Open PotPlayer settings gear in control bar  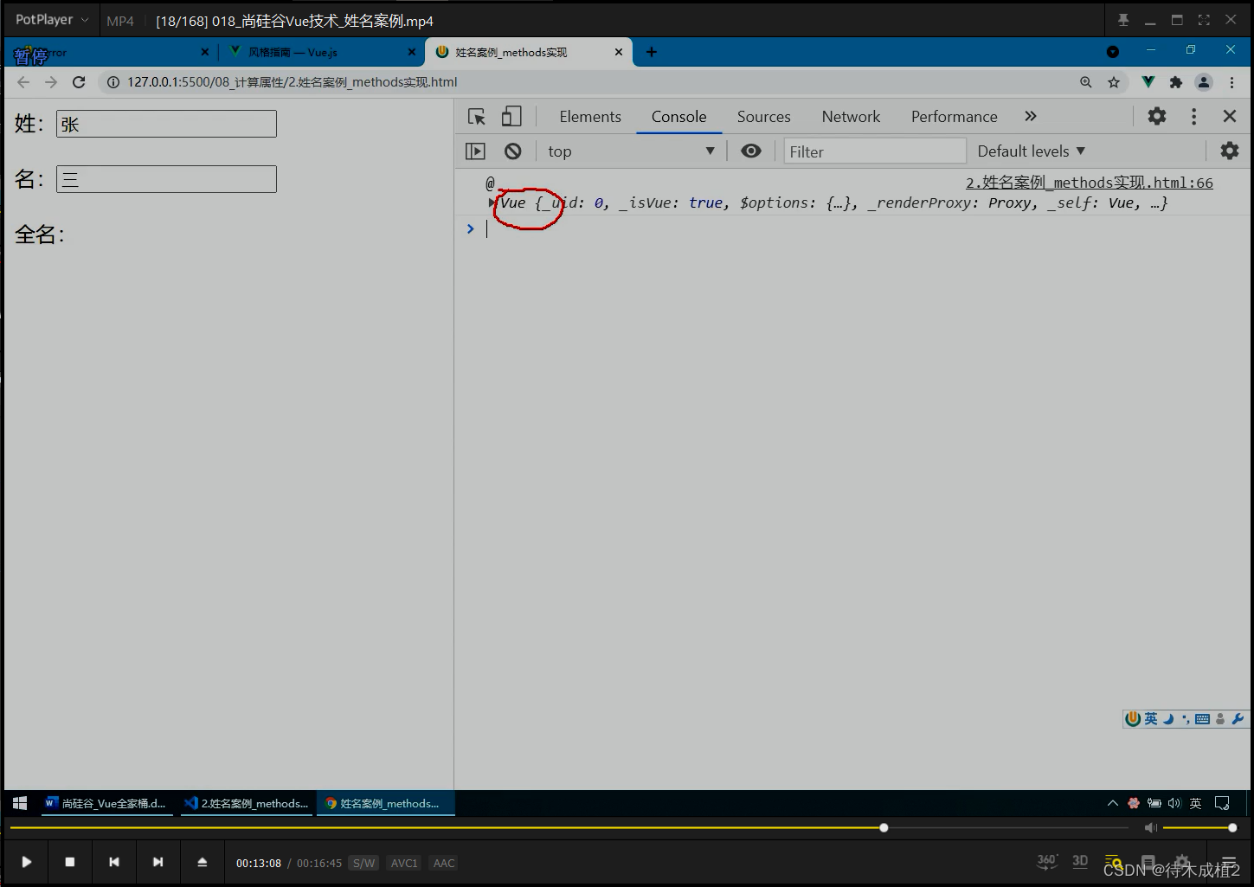click(x=1182, y=863)
